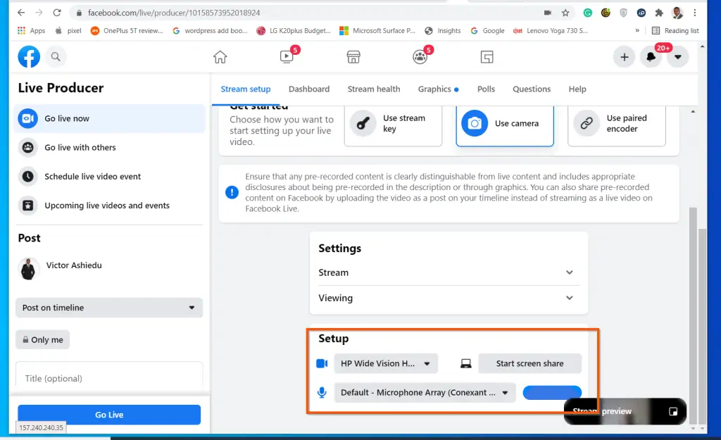
Task: Reload the page
Action: tap(56, 13)
